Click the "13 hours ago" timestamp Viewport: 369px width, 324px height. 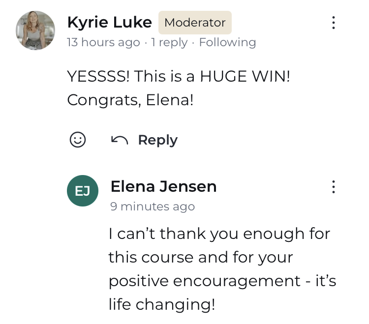[x=103, y=42]
